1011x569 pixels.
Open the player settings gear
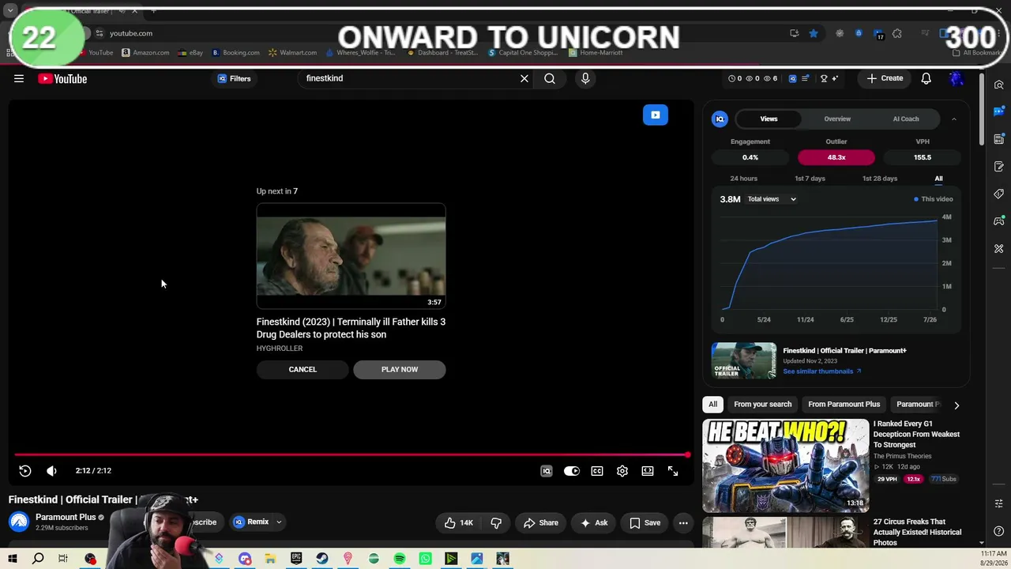coord(622,471)
